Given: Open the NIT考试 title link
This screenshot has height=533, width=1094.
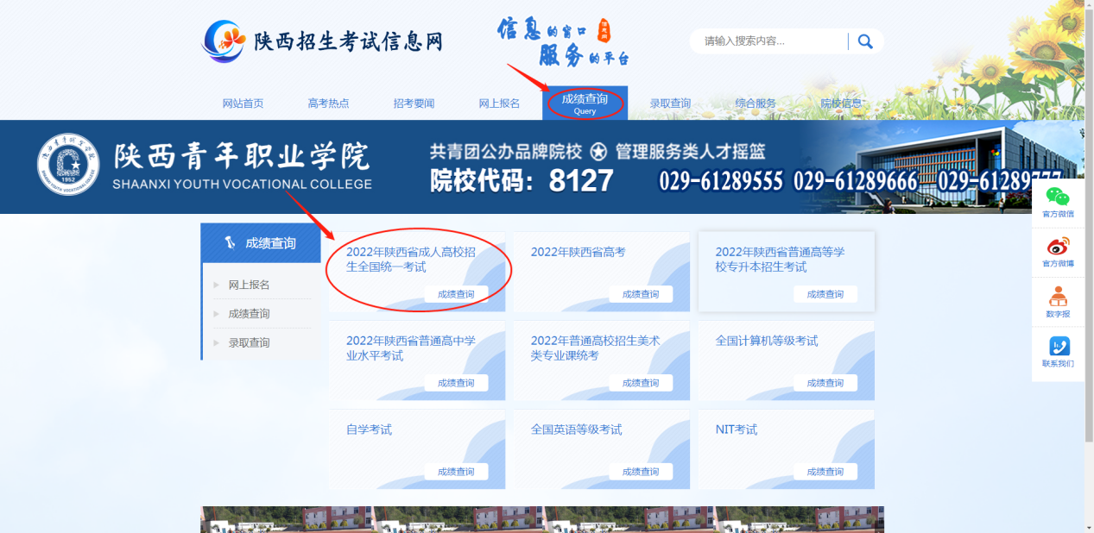Looking at the screenshot, I should [737, 430].
